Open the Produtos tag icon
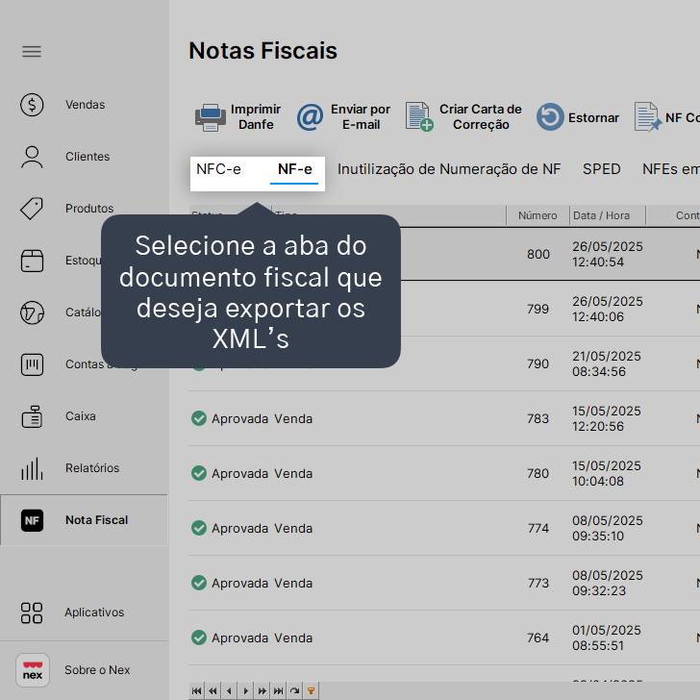The width and height of the screenshot is (700, 700). click(x=32, y=209)
